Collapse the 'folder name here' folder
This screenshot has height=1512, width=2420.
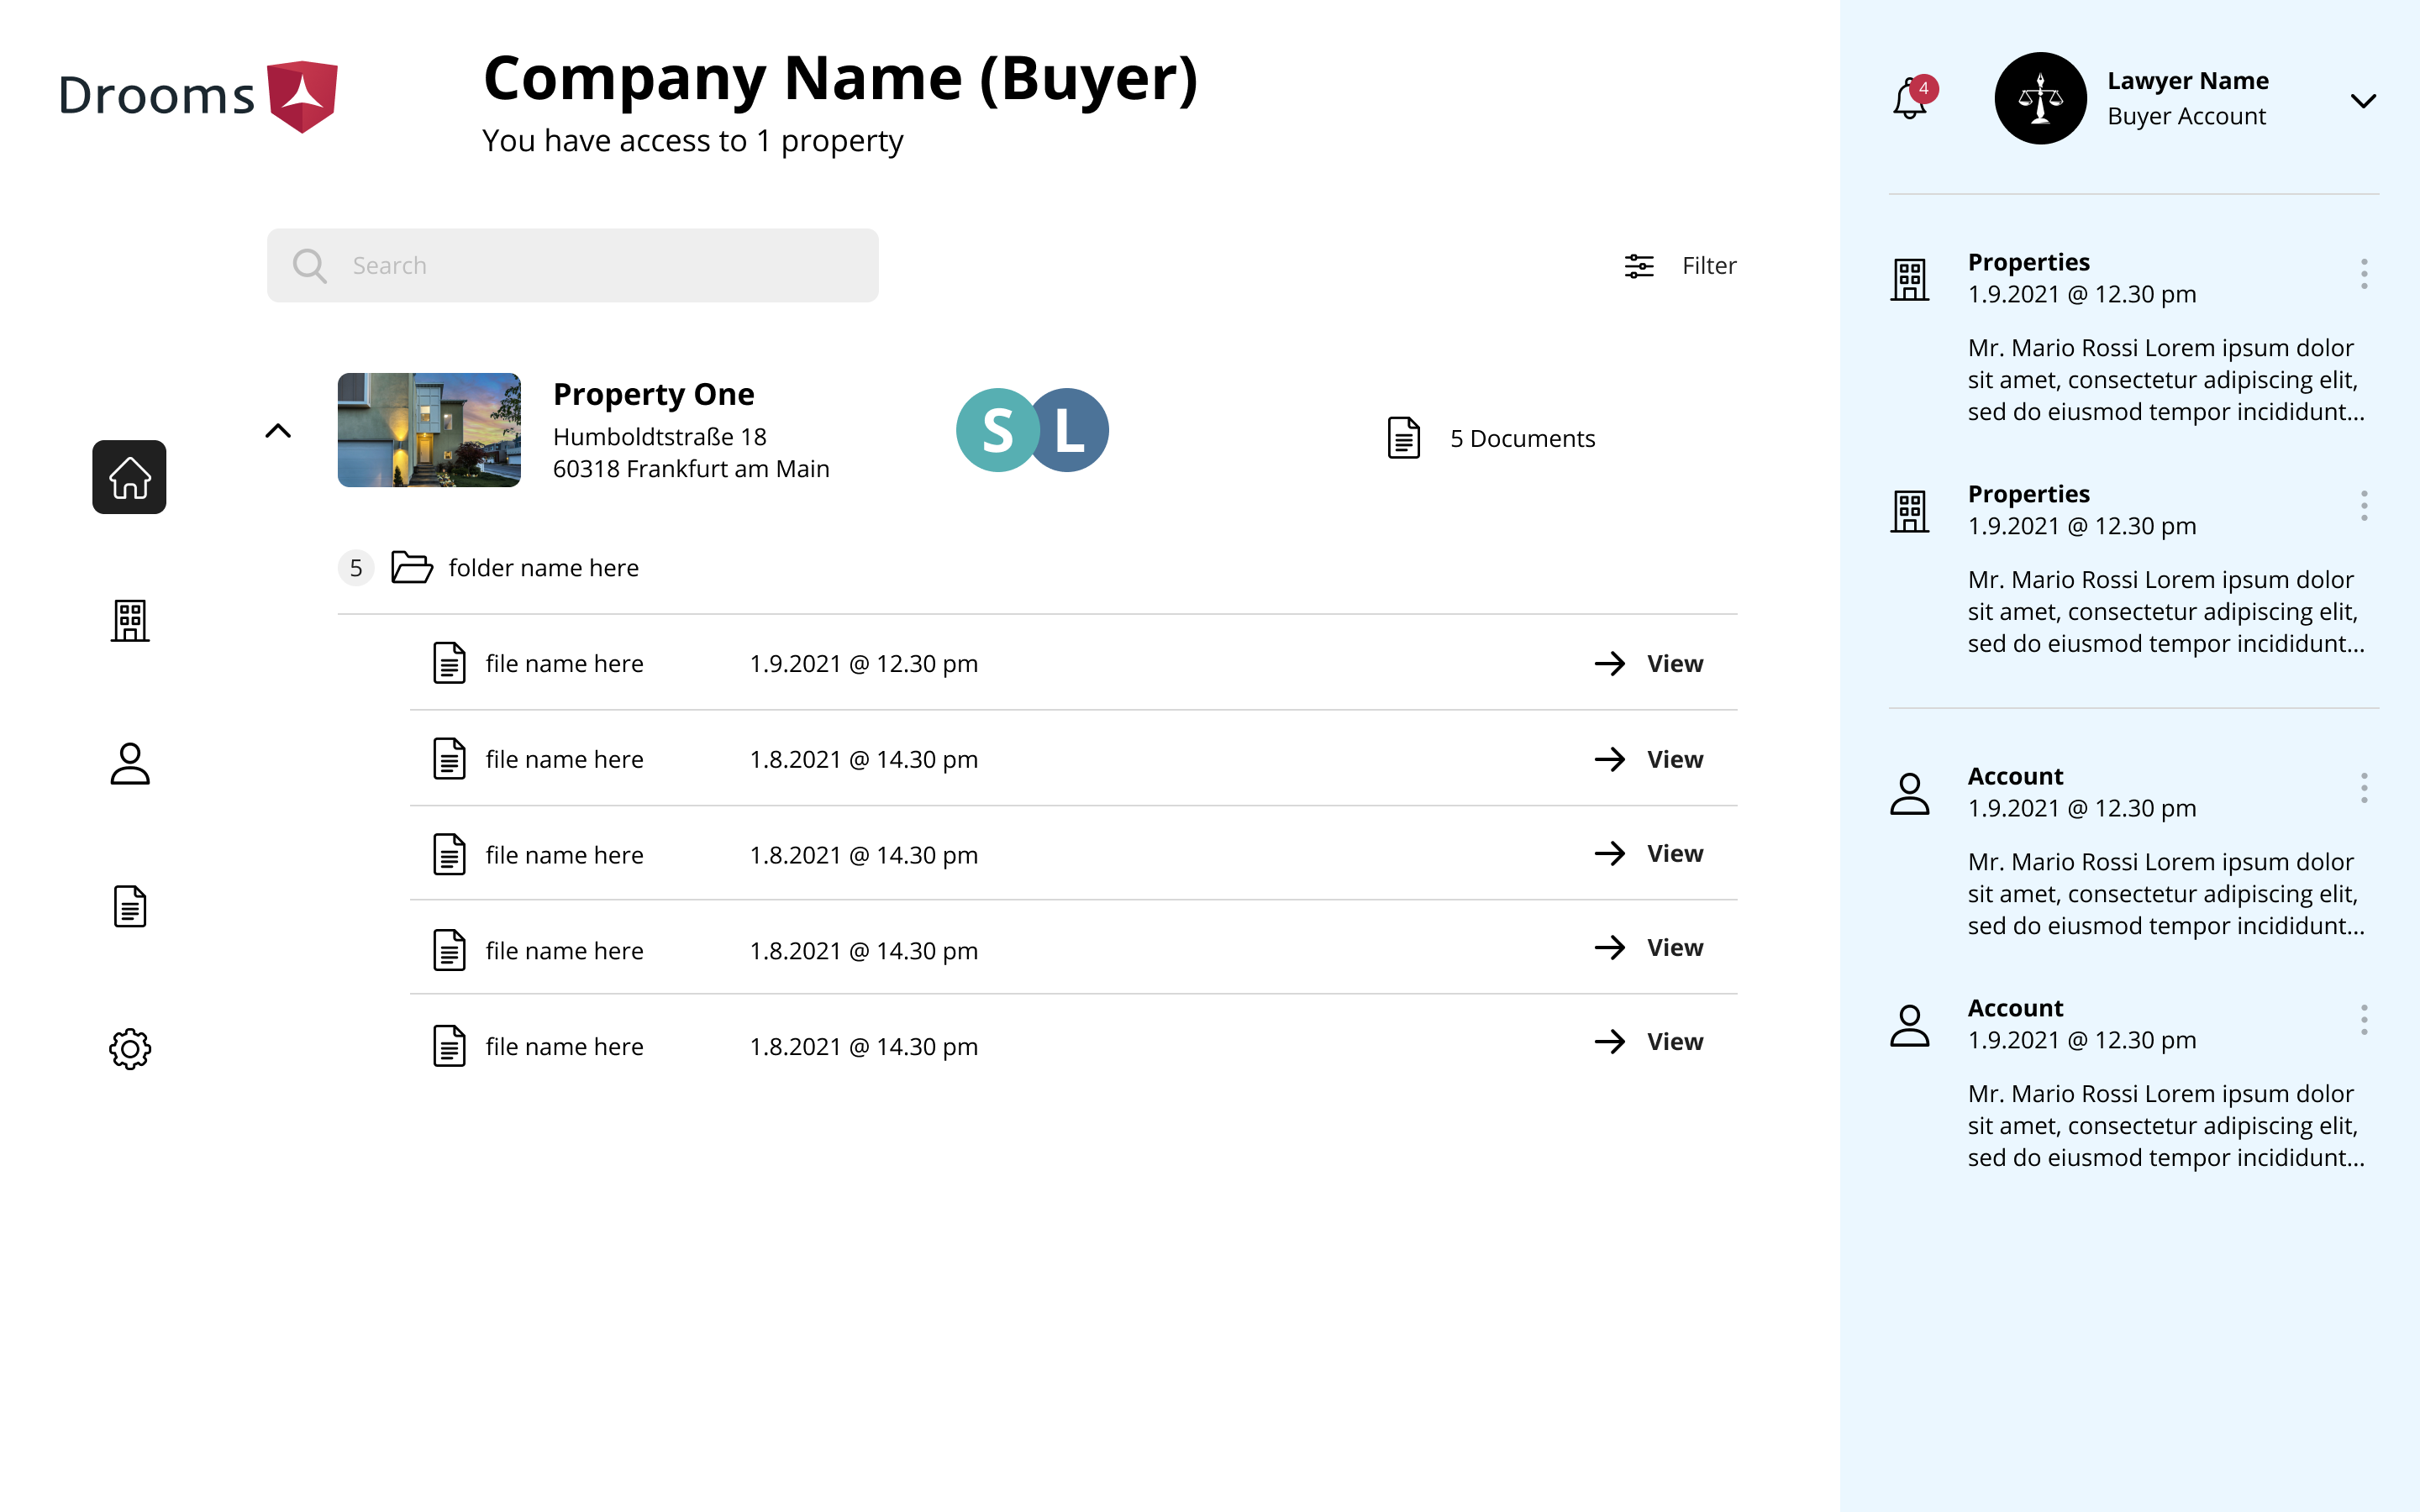coord(543,567)
